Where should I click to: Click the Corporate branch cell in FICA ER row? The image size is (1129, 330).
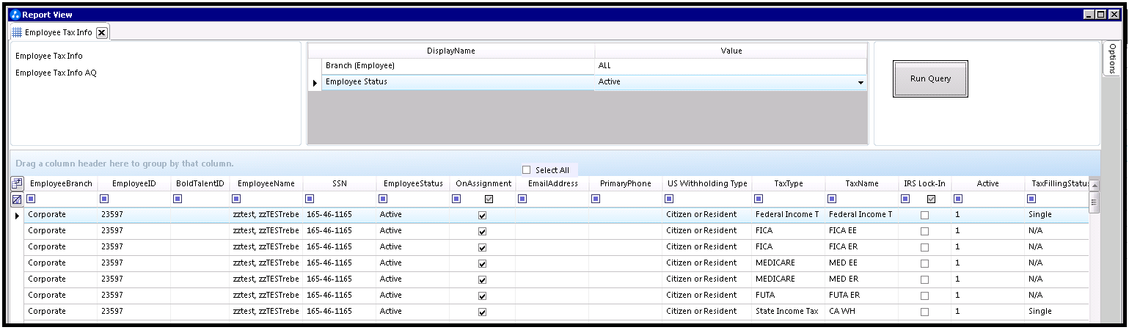pyautogui.click(x=61, y=247)
